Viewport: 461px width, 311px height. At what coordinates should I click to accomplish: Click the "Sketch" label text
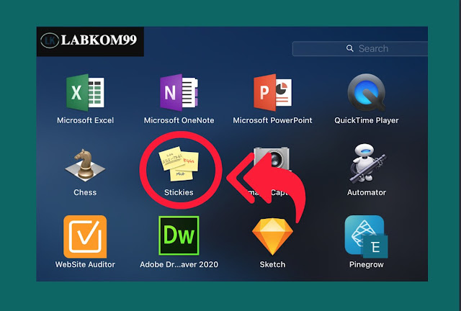(272, 264)
